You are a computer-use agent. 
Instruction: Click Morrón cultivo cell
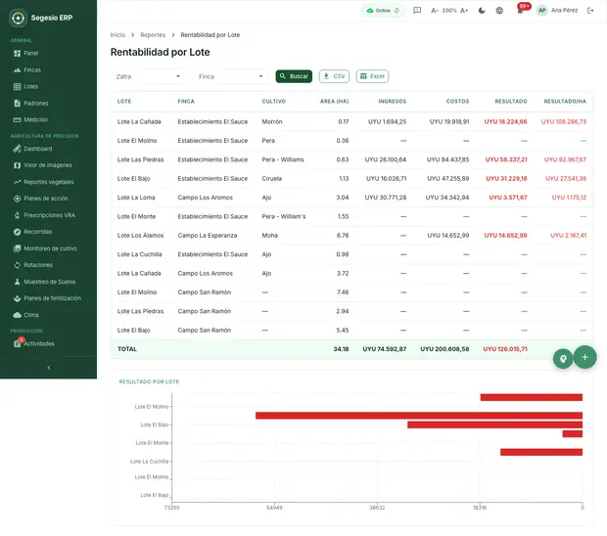click(272, 122)
